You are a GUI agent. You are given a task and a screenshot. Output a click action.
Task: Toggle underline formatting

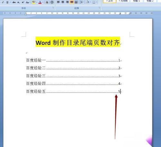click(x=7, y=2)
